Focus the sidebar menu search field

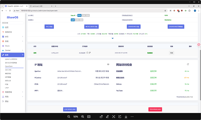pos(13,23)
